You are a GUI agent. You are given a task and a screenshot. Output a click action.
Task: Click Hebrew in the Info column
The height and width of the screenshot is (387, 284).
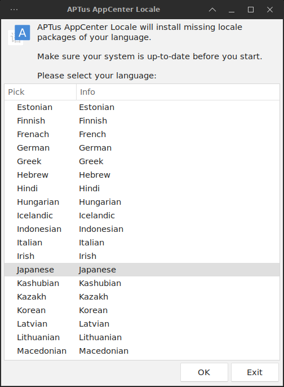coord(95,175)
